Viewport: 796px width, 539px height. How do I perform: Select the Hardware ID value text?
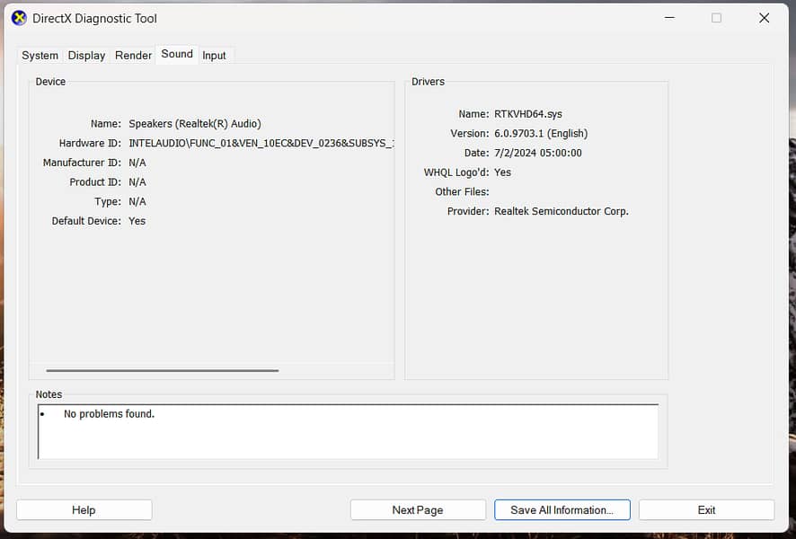261,143
